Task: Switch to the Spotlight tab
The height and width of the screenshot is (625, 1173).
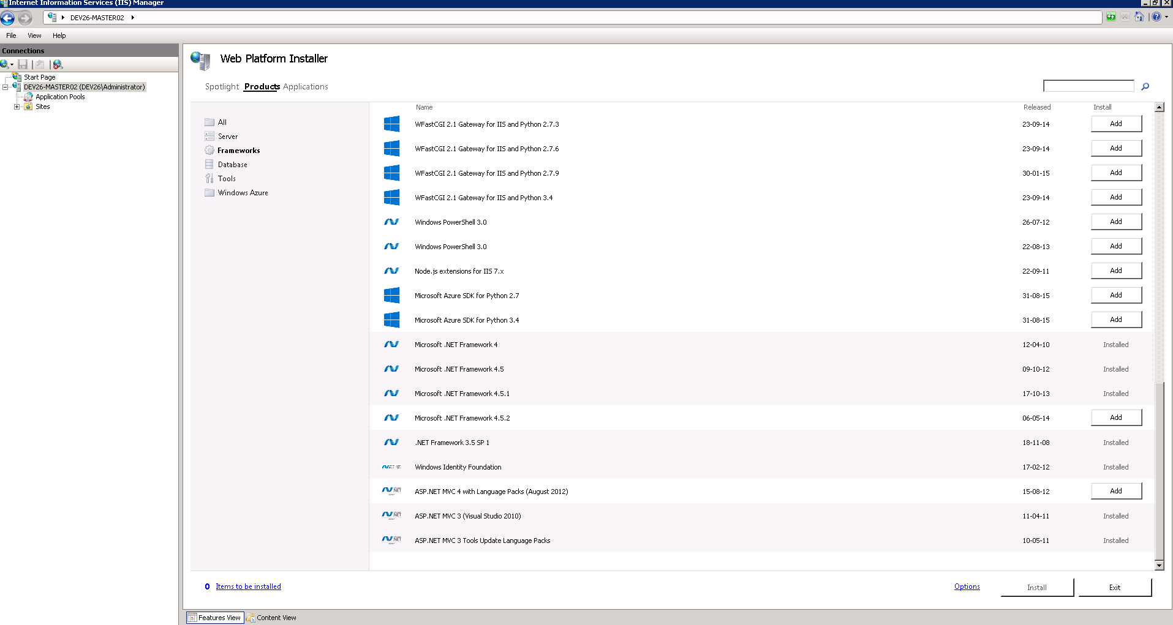Action: pyautogui.click(x=222, y=87)
